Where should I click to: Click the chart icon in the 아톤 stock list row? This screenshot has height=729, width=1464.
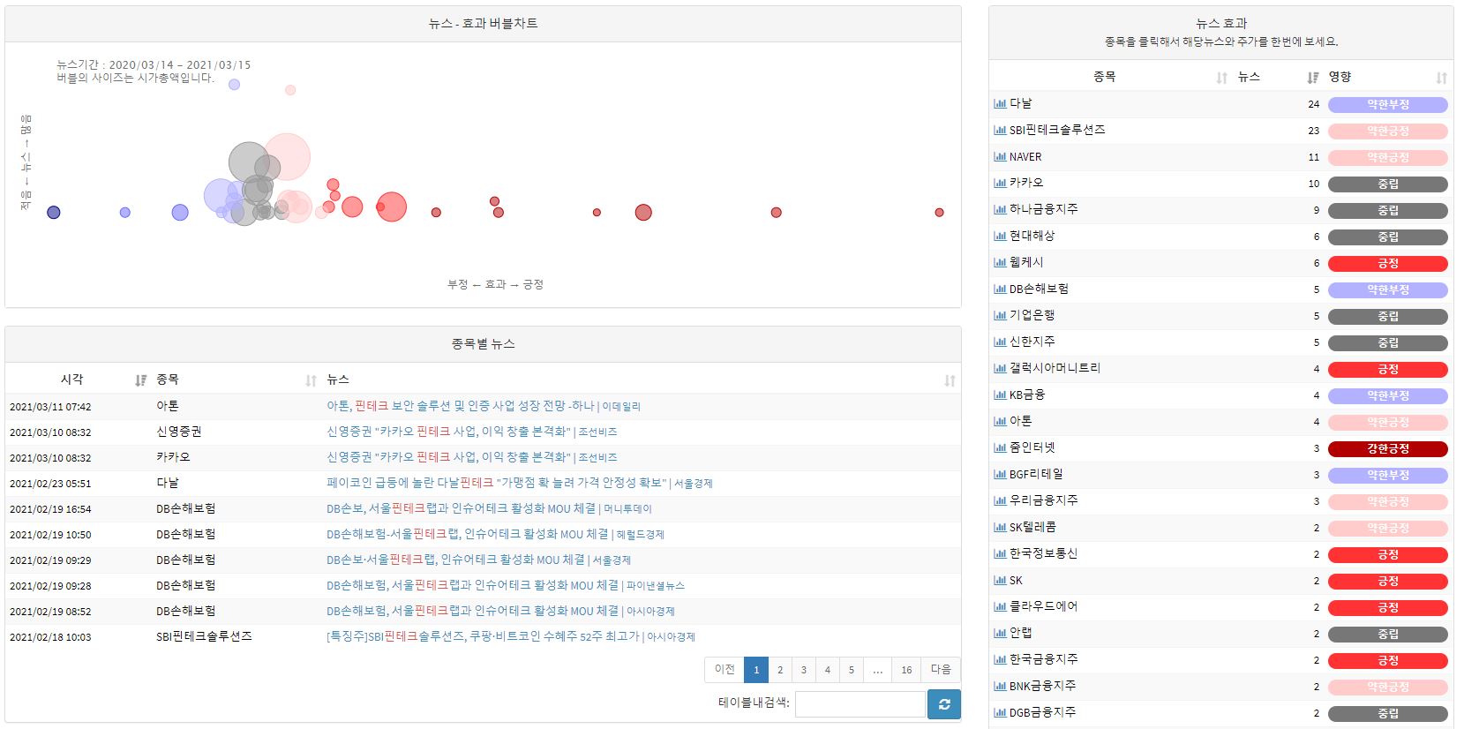pos(1000,422)
